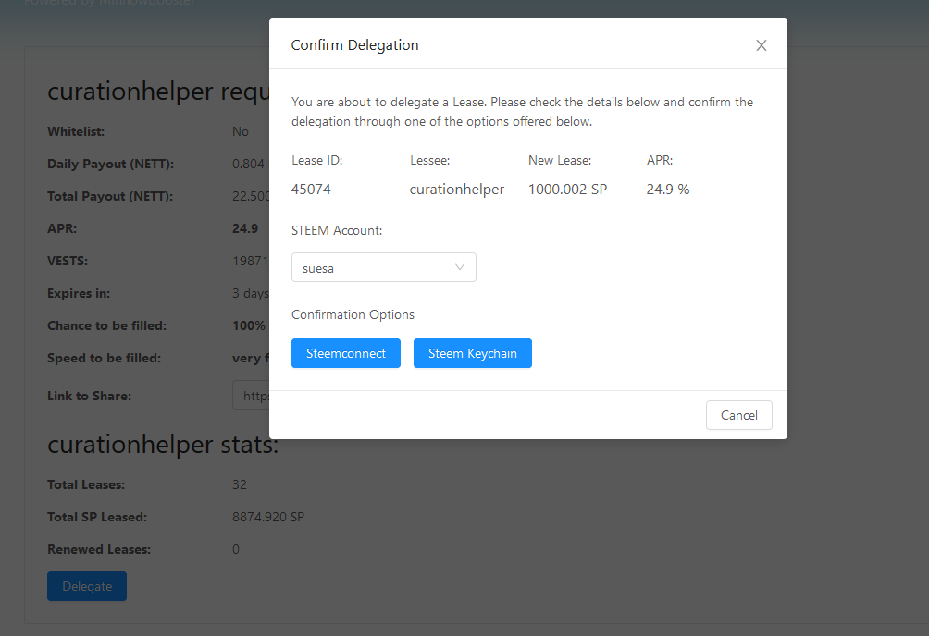Cancel the delegation dialog
Screen dimensions: 929x636
tap(738, 415)
